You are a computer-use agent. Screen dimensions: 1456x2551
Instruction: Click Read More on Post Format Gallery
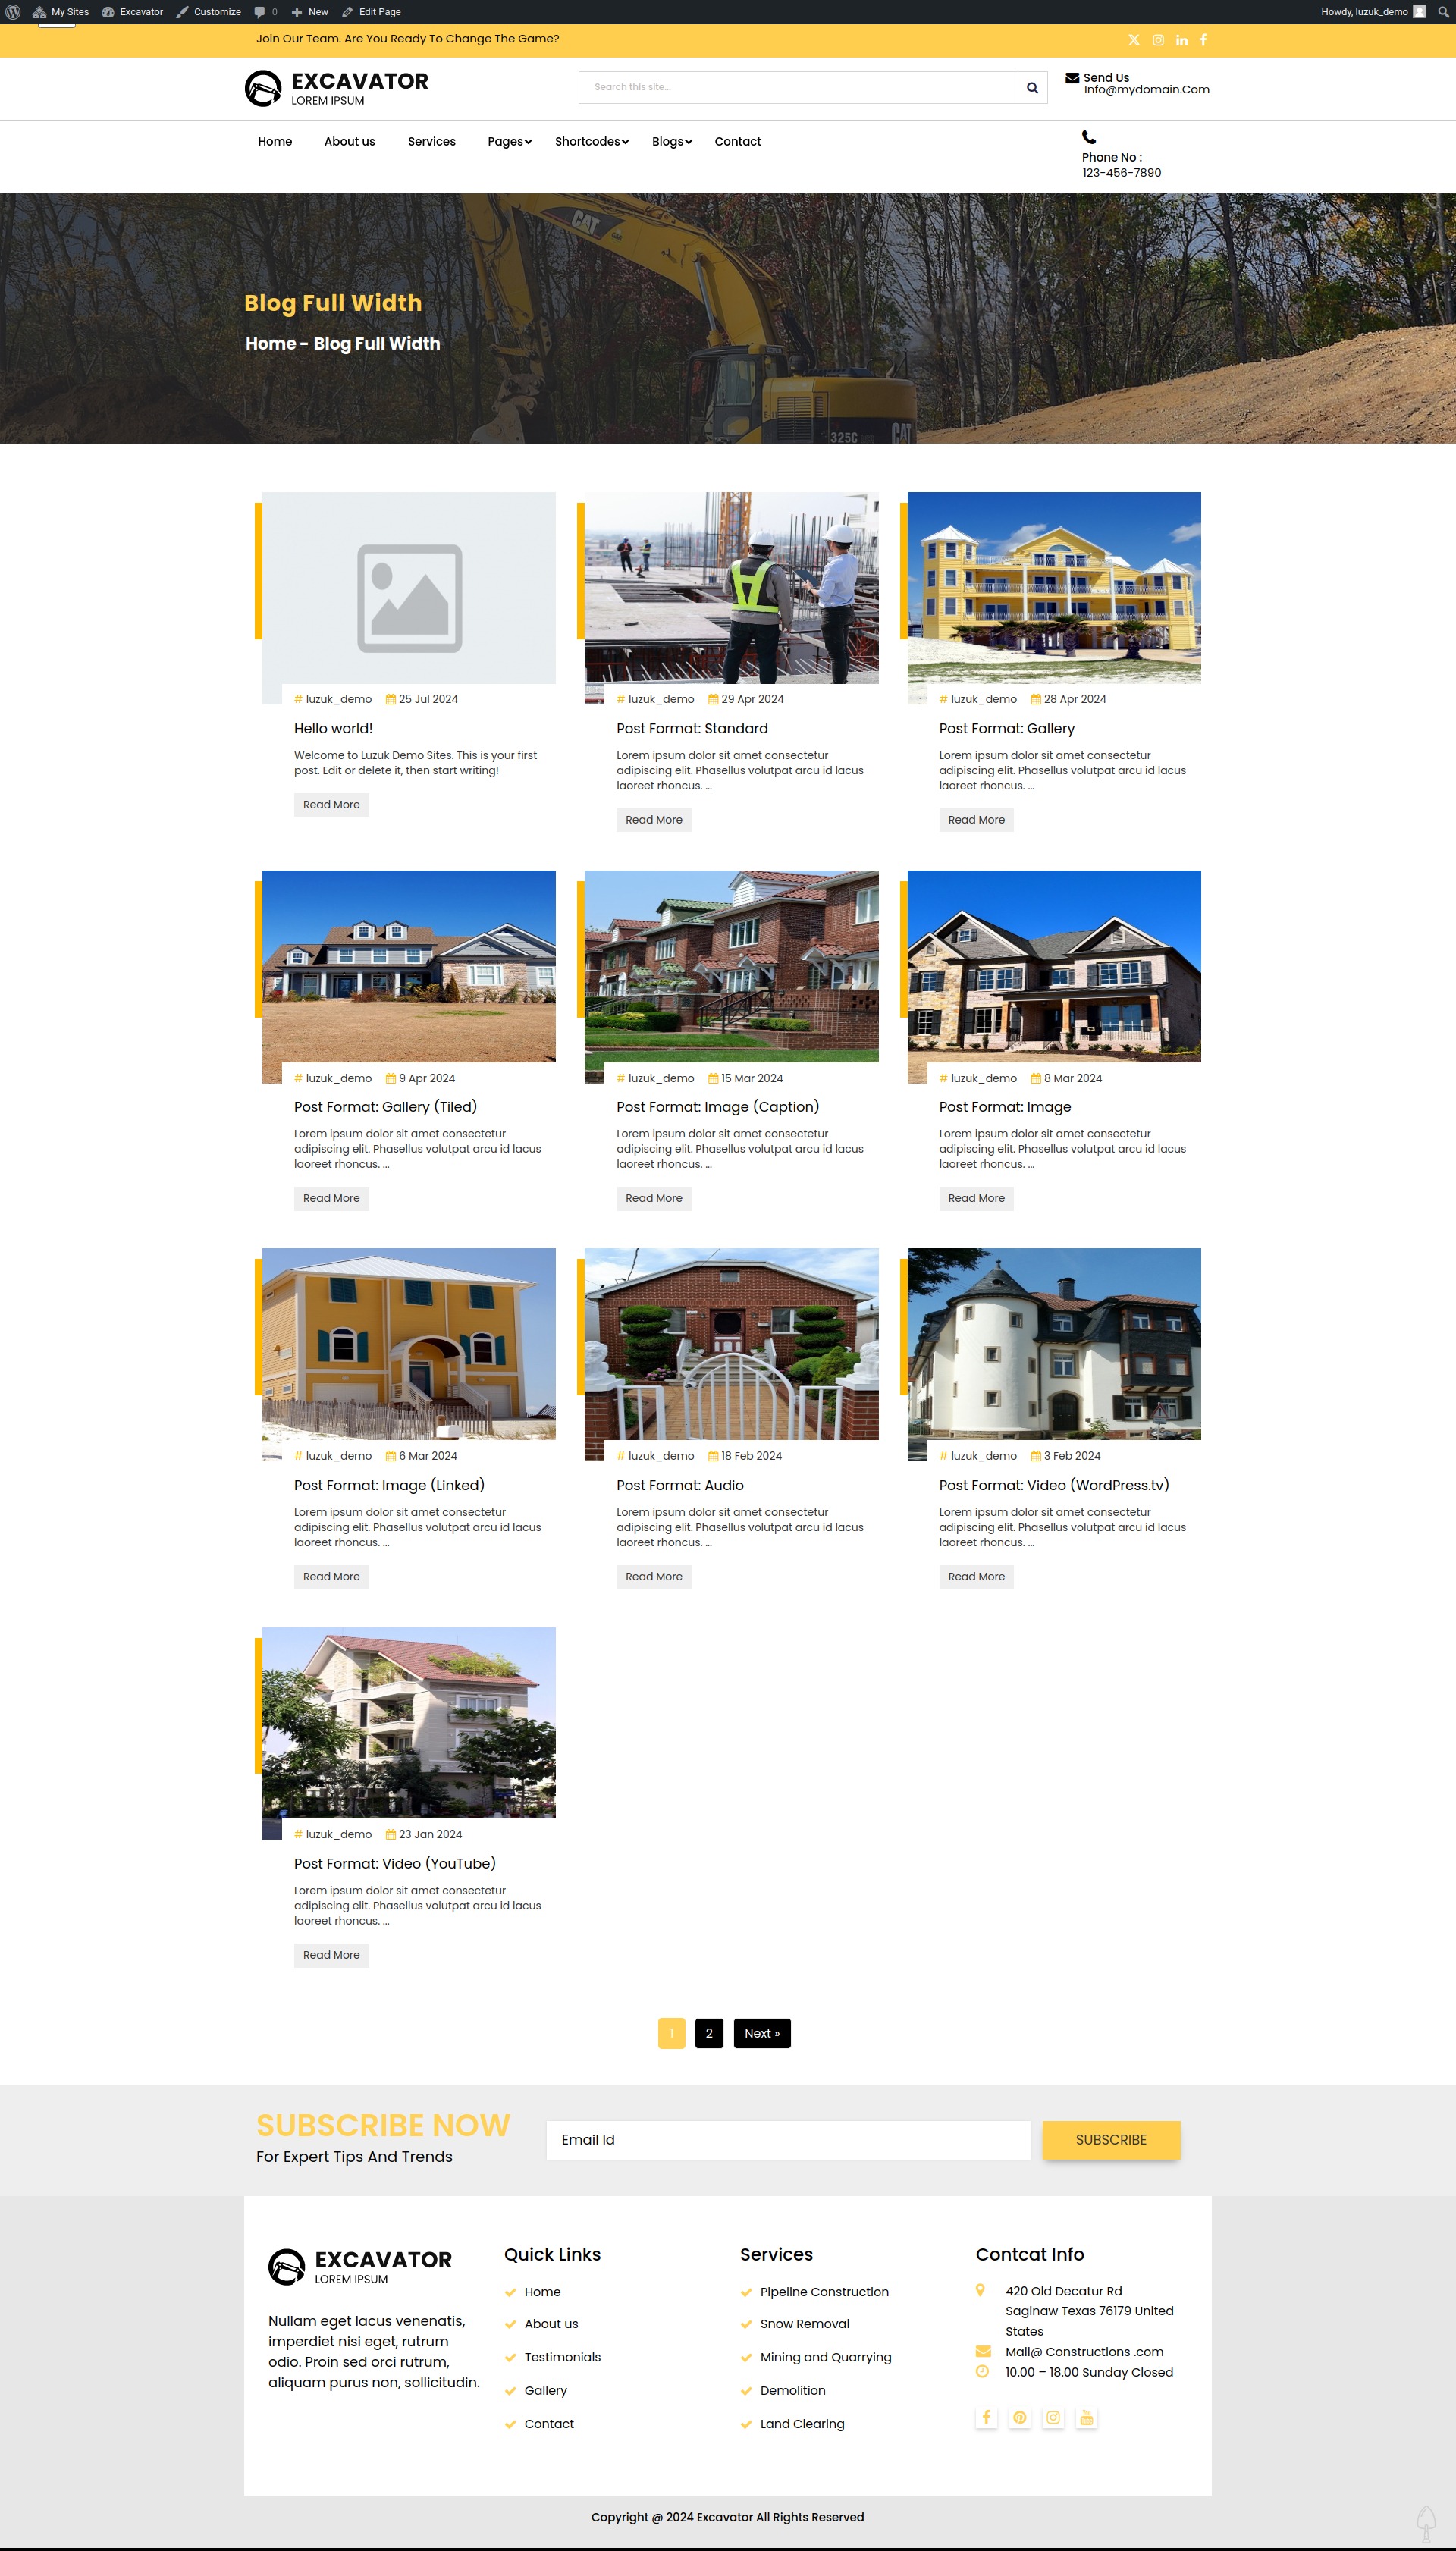click(x=977, y=818)
